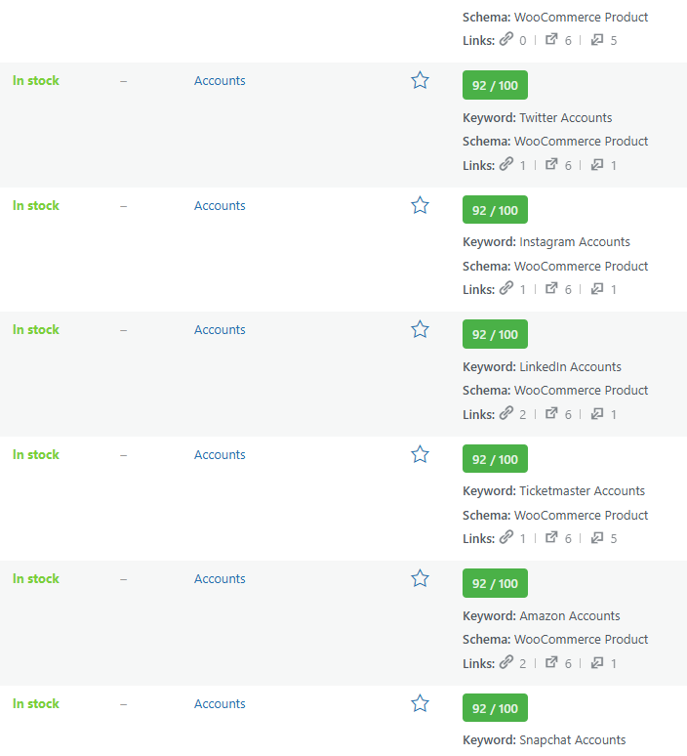Image resolution: width=687 pixels, height=756 pixels.
Task: Toggle featured star for LinkedIn Accounts product
Action: coord(420,329)
